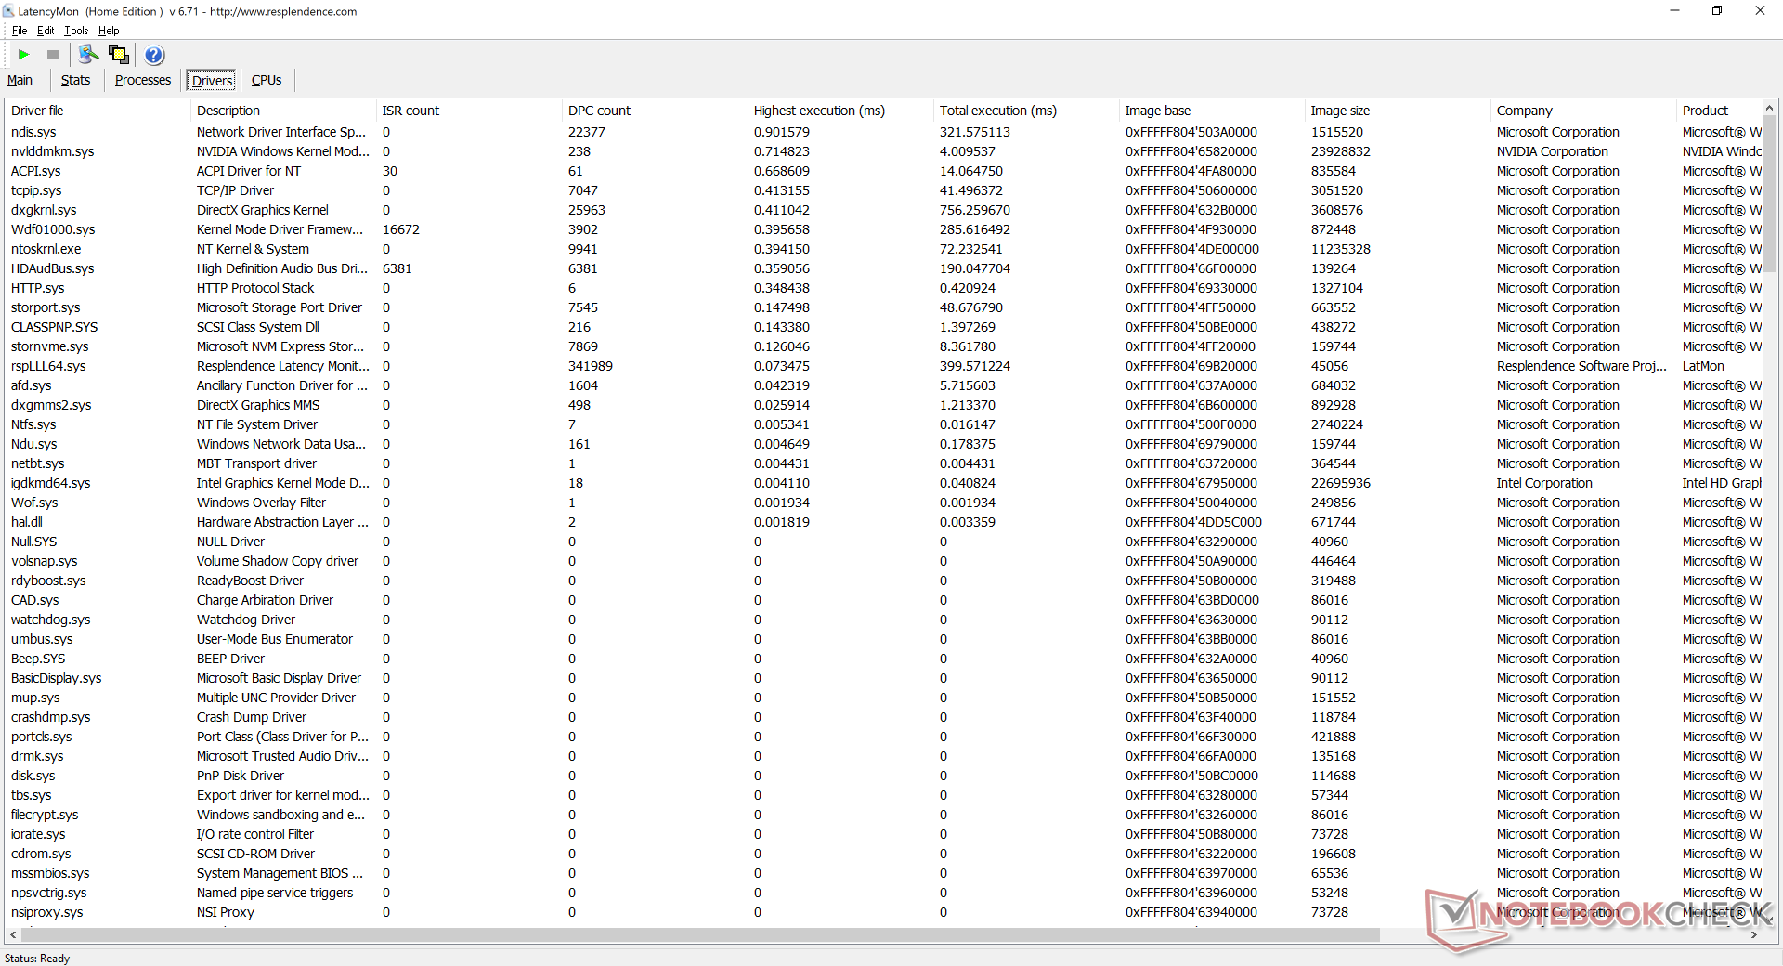Open the Tools menu
Viewport: 1783px width, 966px height.
click(x=76, y=31)
